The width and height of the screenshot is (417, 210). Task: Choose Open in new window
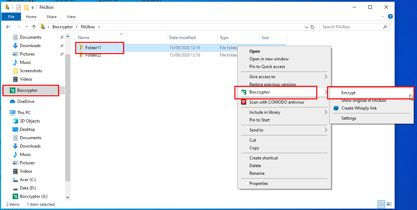269,59
